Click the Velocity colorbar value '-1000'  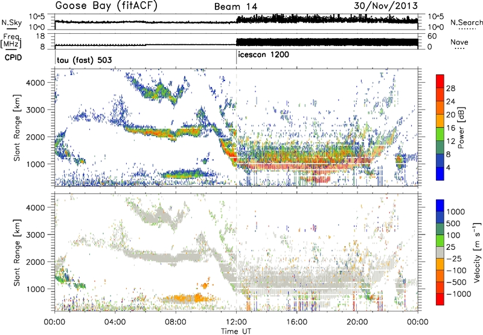pyautogui.click(x=458, y=294)
